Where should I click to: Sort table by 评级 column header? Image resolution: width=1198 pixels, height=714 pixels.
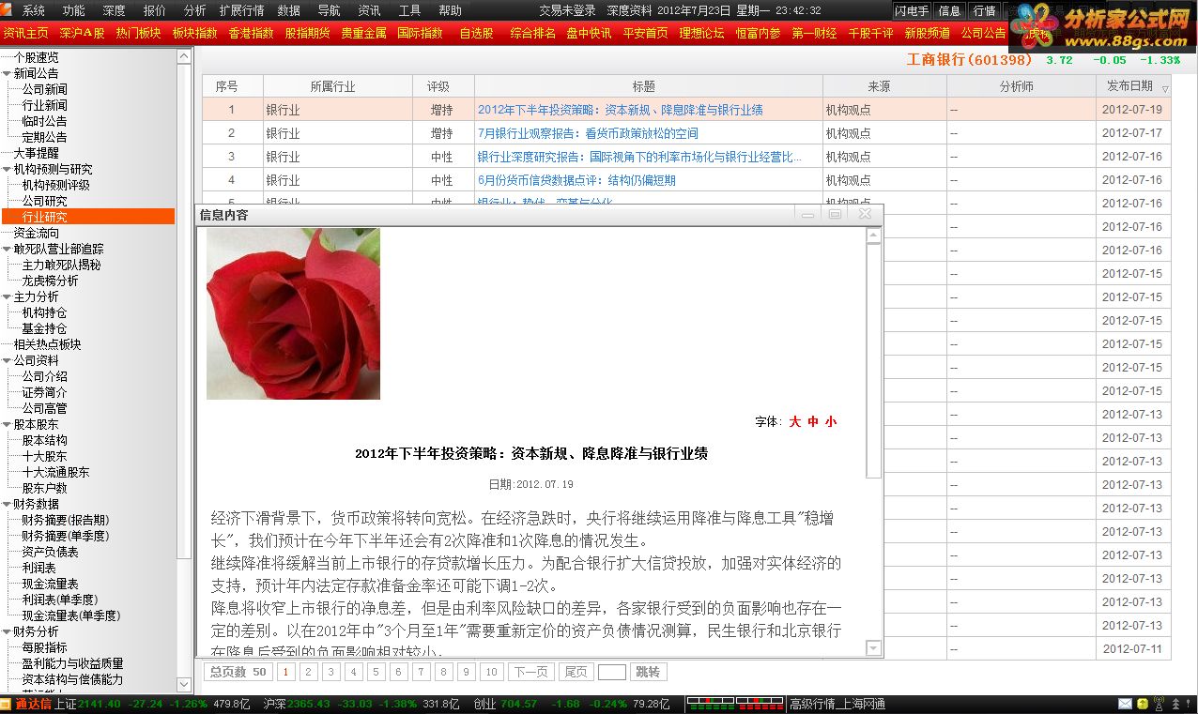pyautogui.click(x=443, y=86)
